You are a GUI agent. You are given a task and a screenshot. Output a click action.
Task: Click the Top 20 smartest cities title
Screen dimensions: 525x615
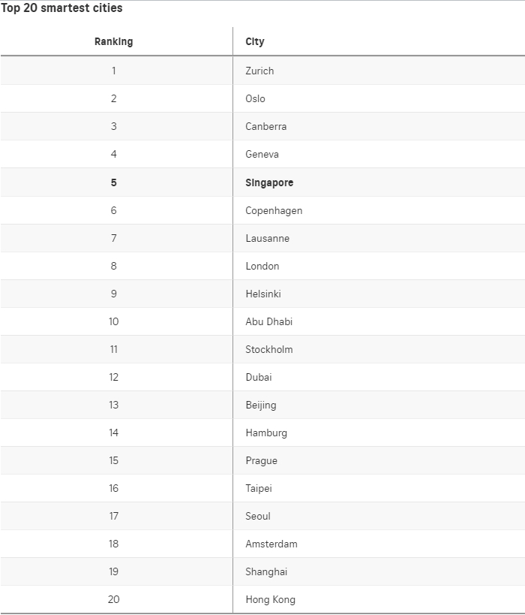[61, 8]
